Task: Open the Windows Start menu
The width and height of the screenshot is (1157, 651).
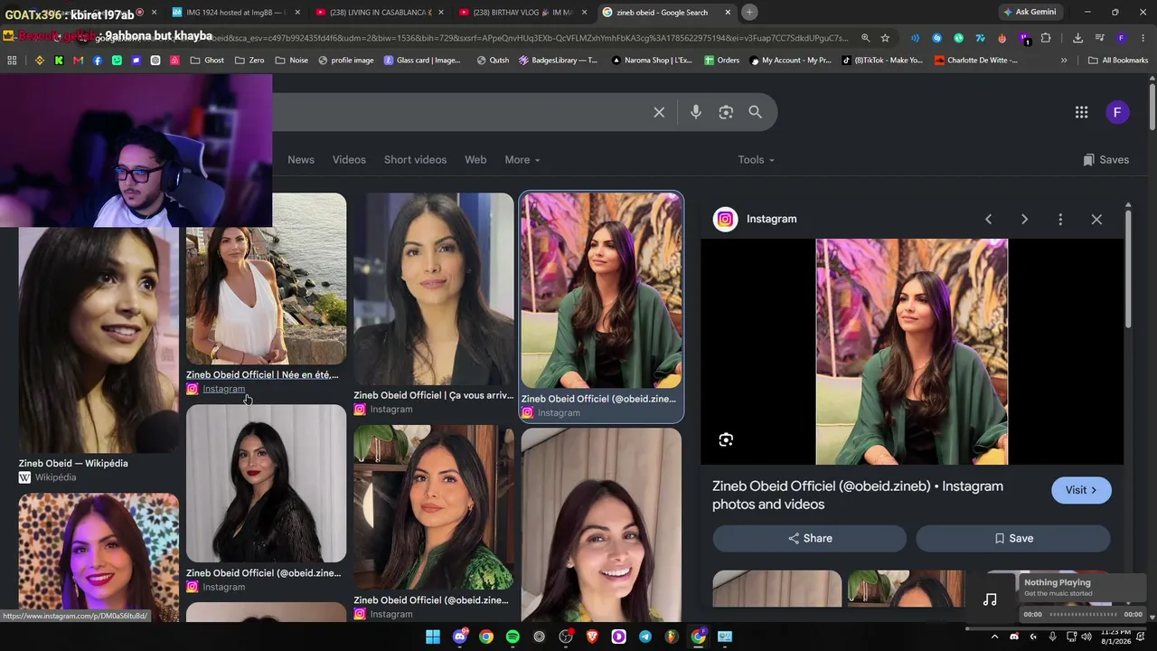Action: click(433, 637)
